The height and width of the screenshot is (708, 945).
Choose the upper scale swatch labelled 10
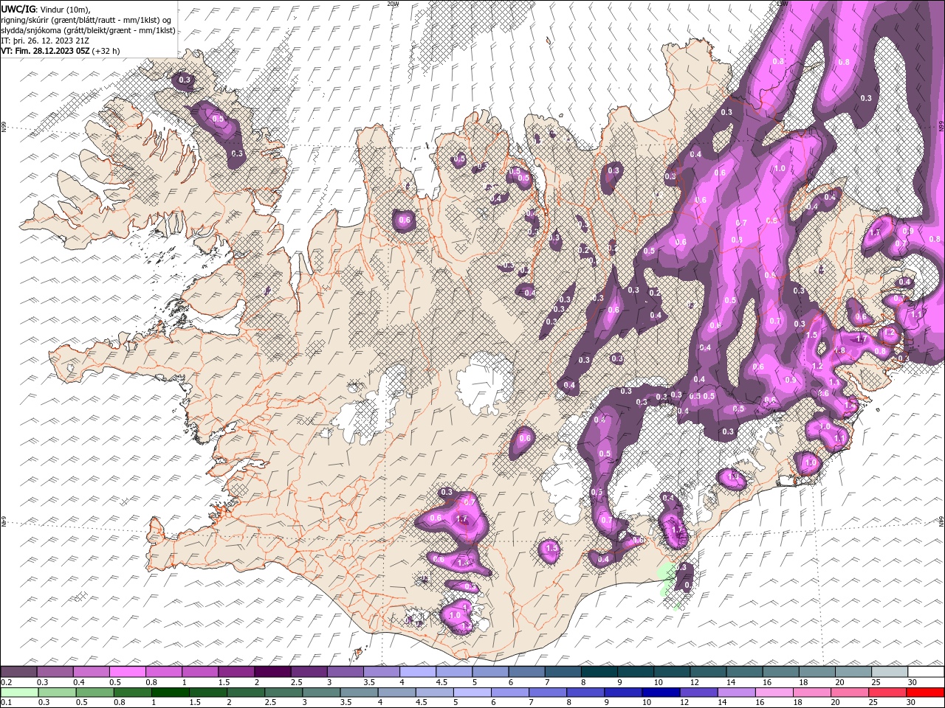(671, 672)
